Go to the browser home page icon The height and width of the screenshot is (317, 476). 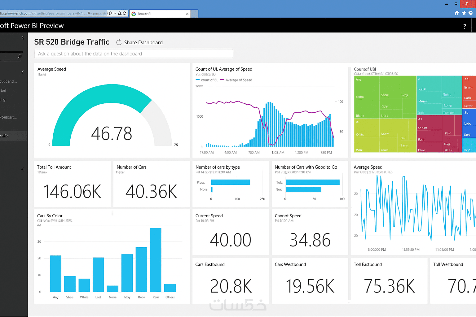click(x=456, y=13)
